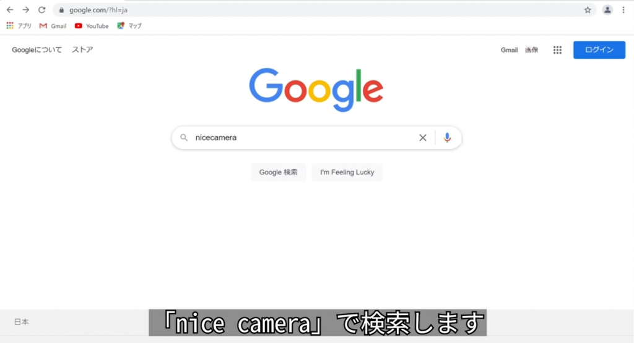Click into the nicecamera search field
This screenshot has width=634, height=343.
point(303,138)
